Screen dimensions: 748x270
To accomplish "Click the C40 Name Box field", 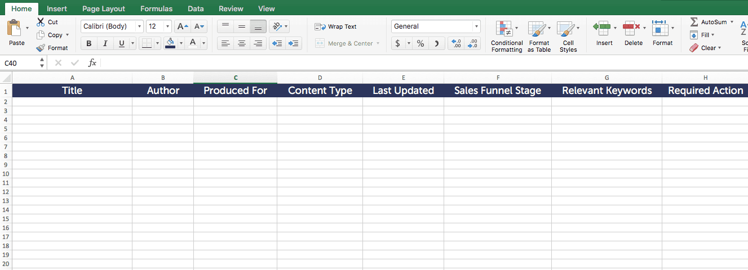I will (20, 63).
